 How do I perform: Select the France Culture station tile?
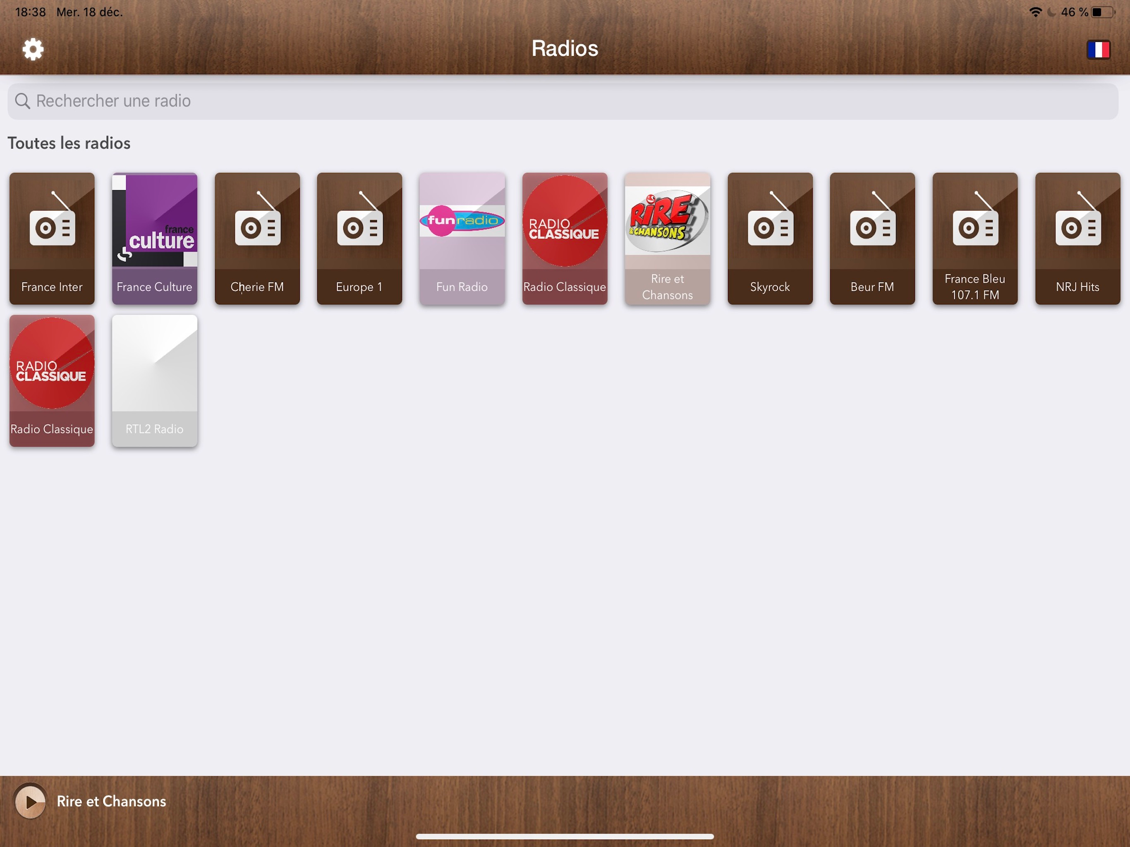[155, 239]
